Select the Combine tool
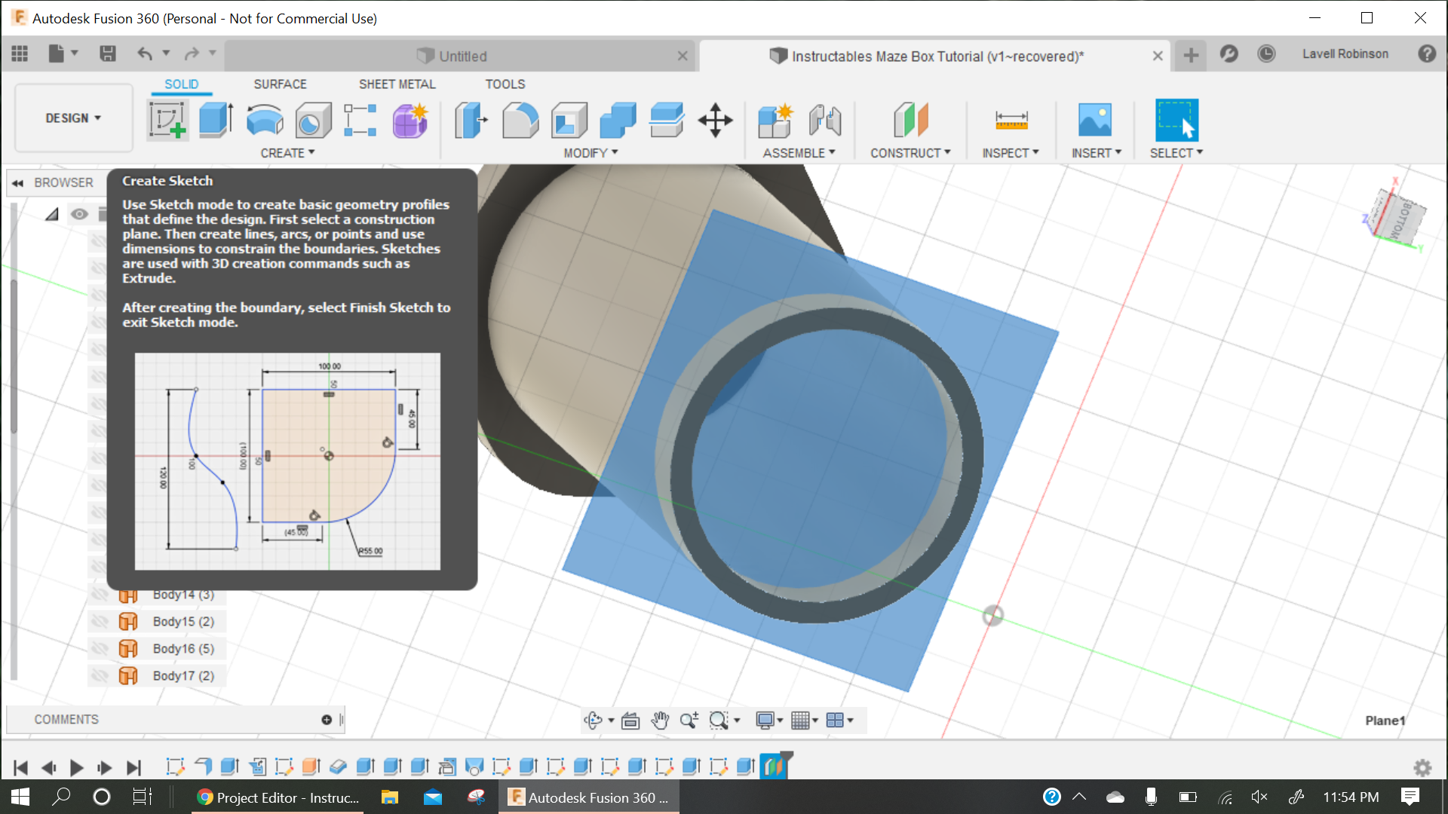 click(618, 121)
